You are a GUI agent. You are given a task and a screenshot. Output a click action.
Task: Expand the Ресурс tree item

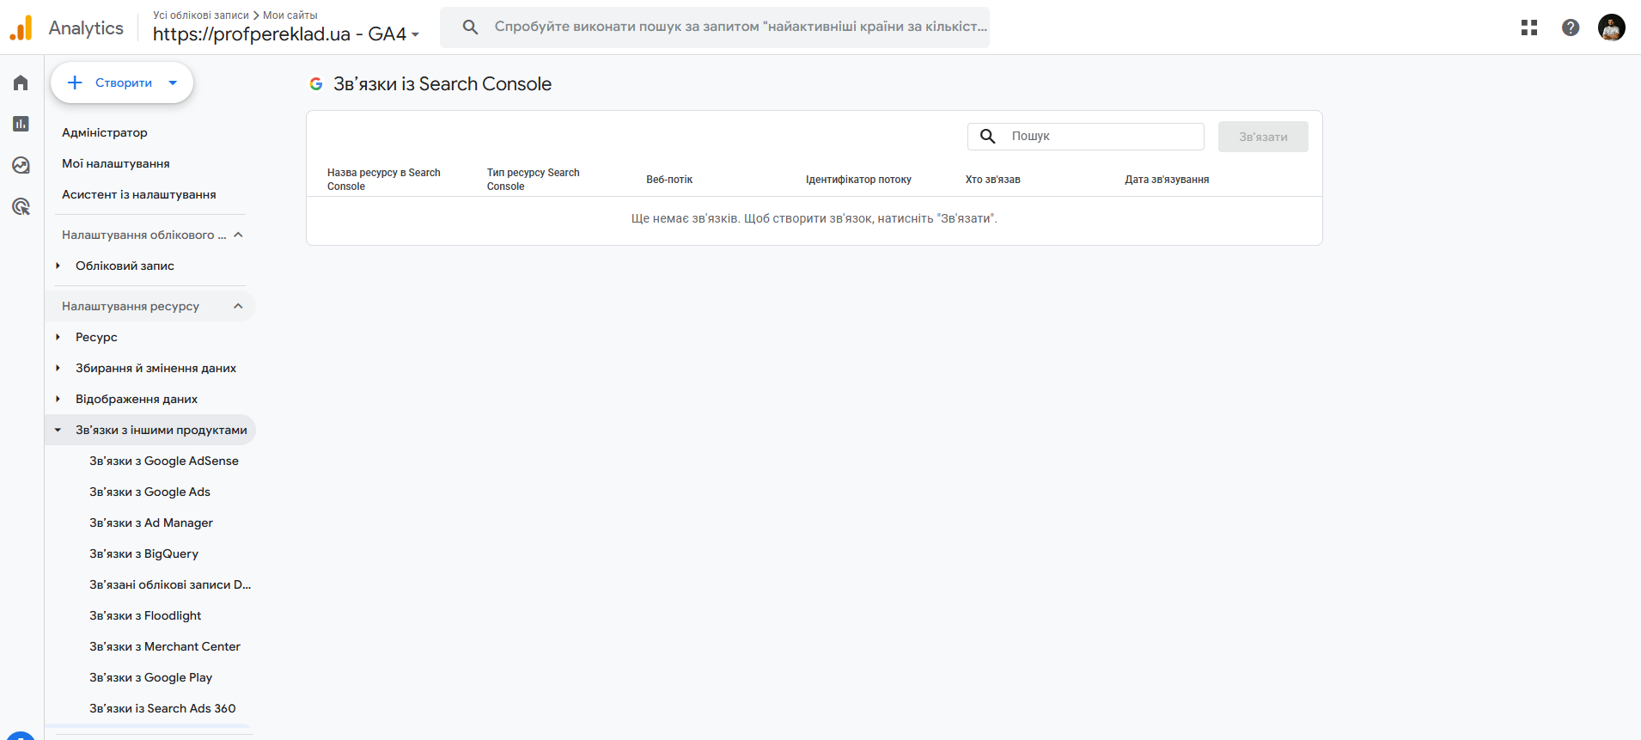point(58,337)
